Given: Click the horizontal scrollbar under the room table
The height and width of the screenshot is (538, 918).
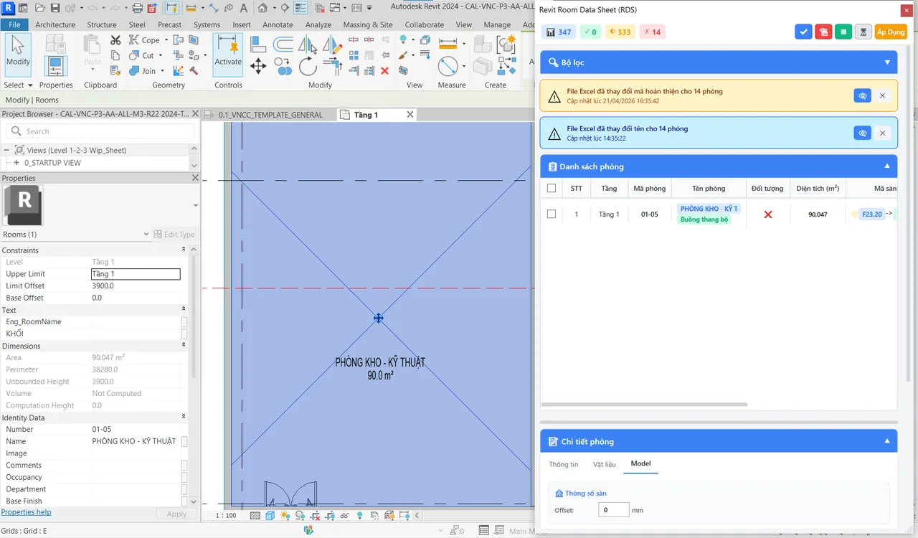Looking at the screenshot, I should (644, 405).
